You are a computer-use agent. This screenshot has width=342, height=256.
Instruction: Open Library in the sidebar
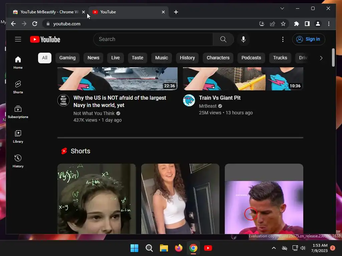[18, 136]
